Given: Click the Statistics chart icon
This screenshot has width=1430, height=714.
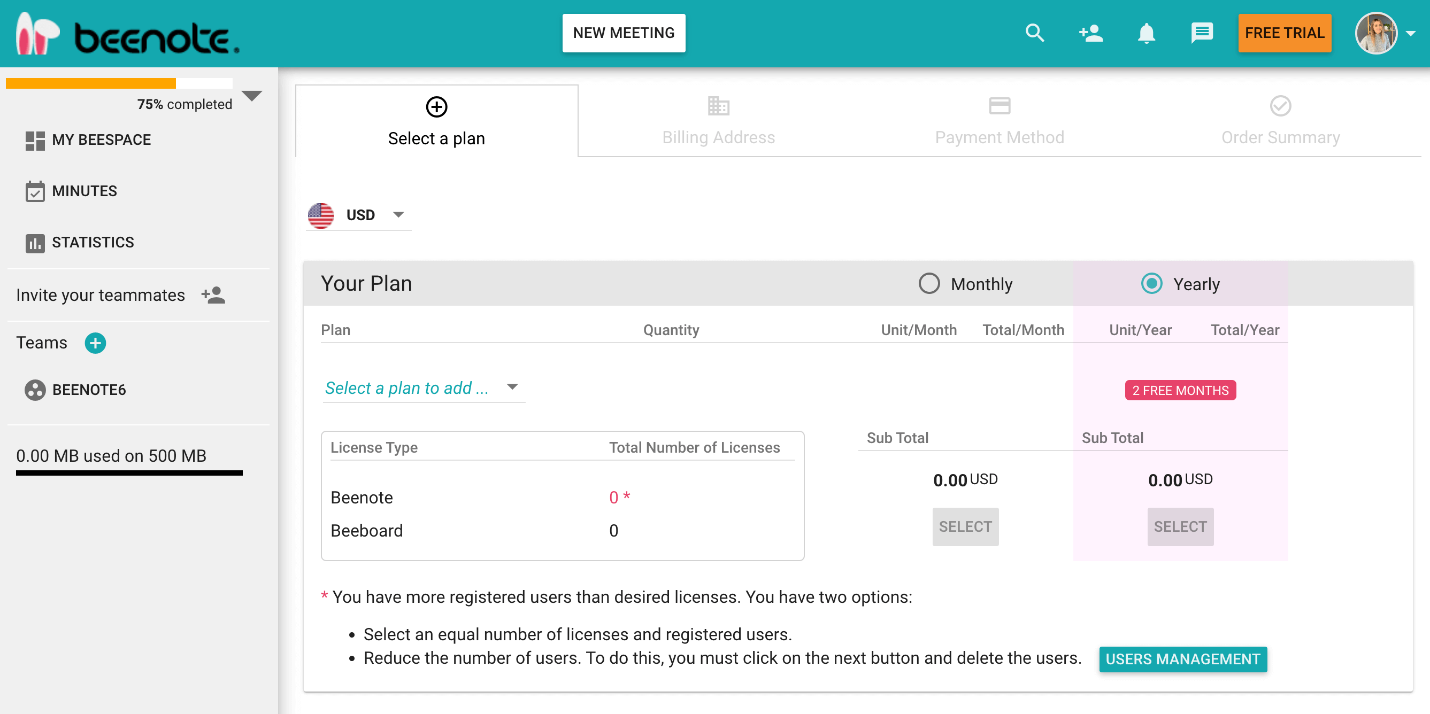Looking at the screenshot, I should coord(35,243).
